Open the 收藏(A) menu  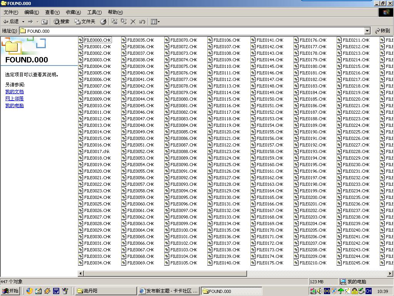73,12
